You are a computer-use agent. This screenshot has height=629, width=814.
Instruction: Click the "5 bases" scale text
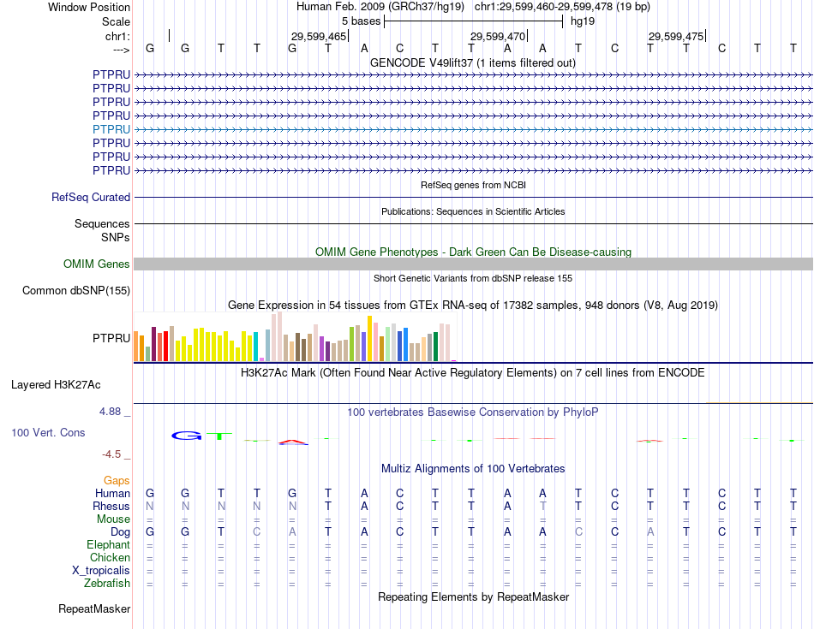click(x=361, y=21)
